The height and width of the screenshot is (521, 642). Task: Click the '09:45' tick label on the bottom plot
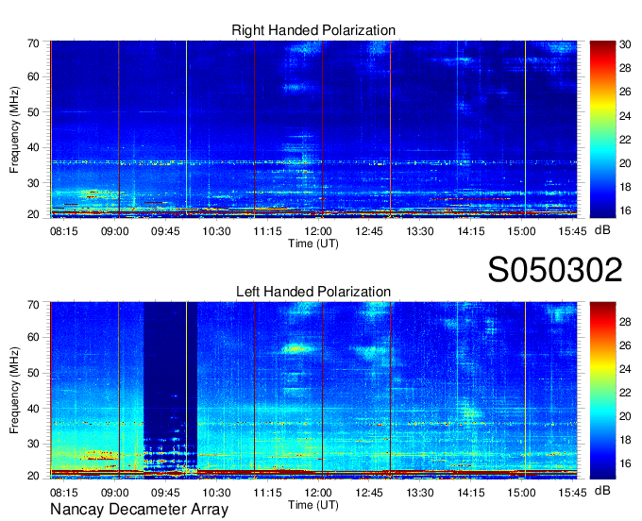click(x=165, y=493)
